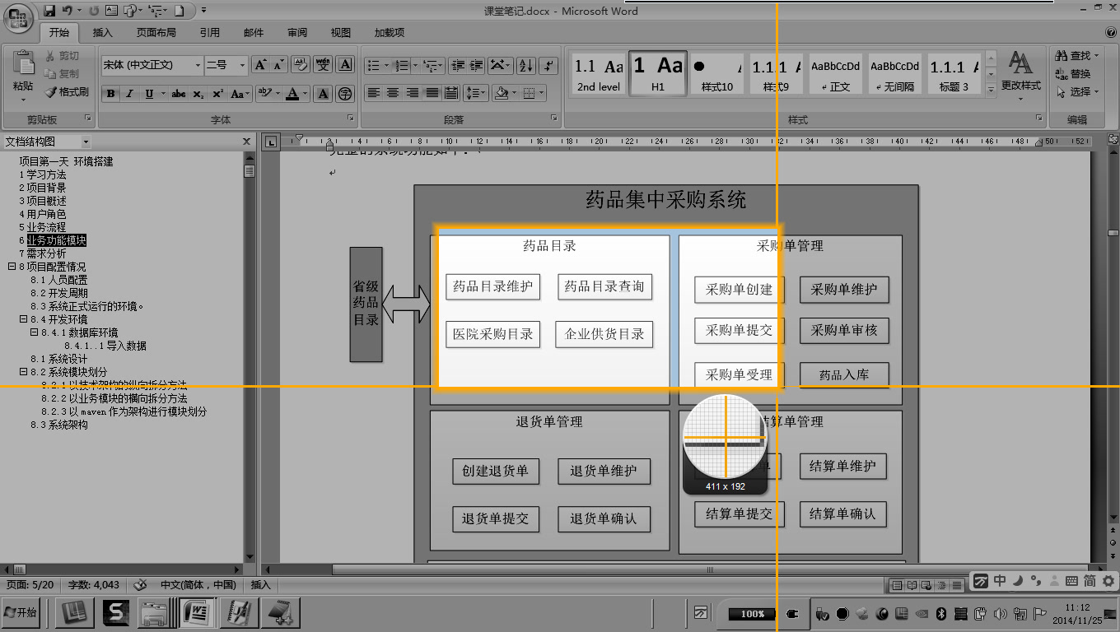1120x632 pixels.
Task: Open the Find (查找) dropdown arrow
Action: click(x=1096, y=56)
